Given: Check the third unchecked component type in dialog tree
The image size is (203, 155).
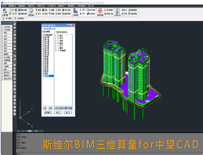Looking at the screenshot, I should (x=58, y=48).
